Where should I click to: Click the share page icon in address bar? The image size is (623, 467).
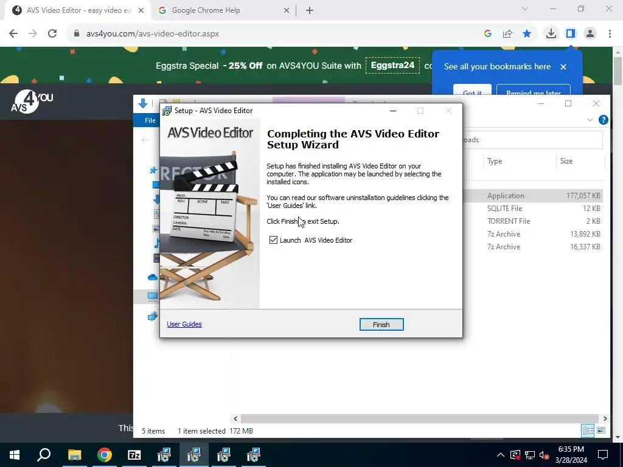[x=507, y=34]
